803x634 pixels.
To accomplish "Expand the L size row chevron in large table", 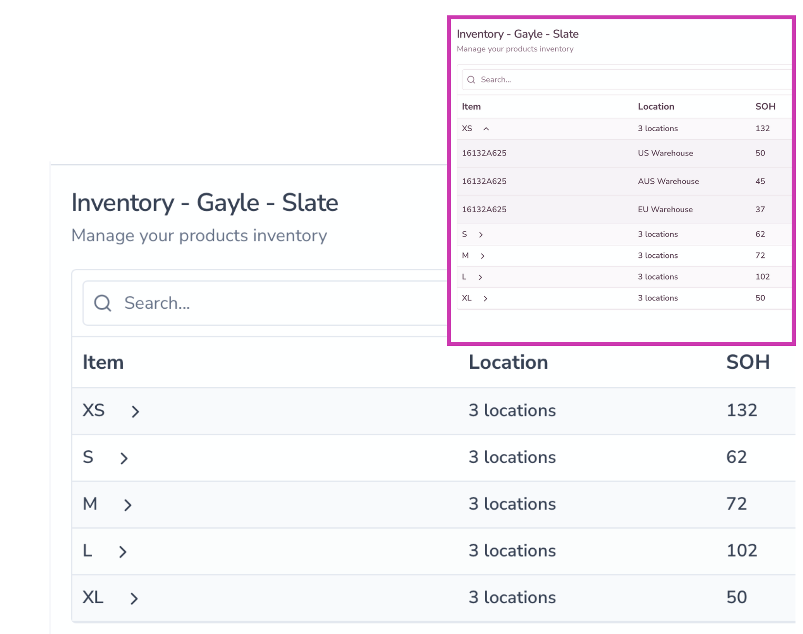I will click(123, 551).
